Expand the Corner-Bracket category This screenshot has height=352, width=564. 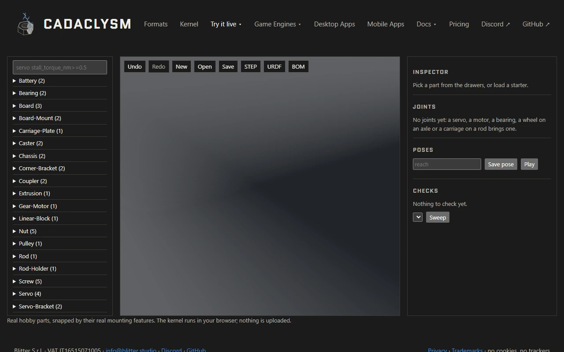(60, 169)
